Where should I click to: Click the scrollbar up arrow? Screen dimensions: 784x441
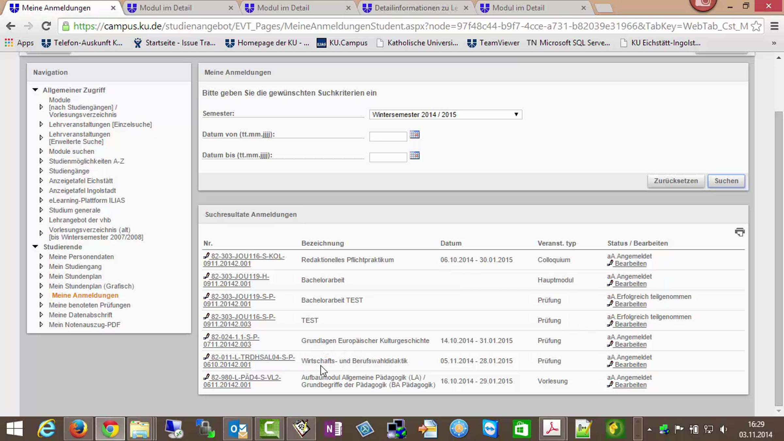coord(779,58)
